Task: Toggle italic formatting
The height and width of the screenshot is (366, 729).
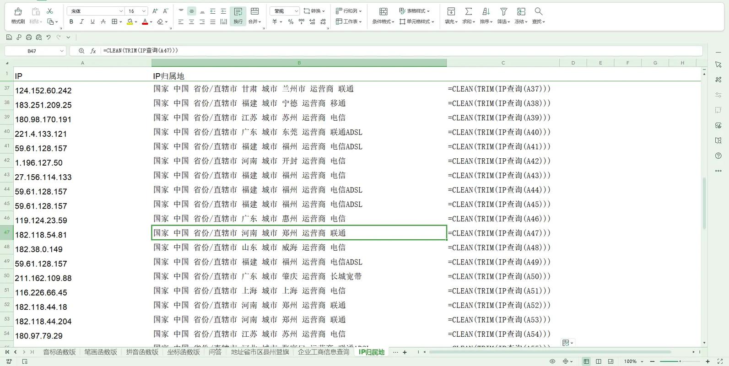Action: point(81,22)
